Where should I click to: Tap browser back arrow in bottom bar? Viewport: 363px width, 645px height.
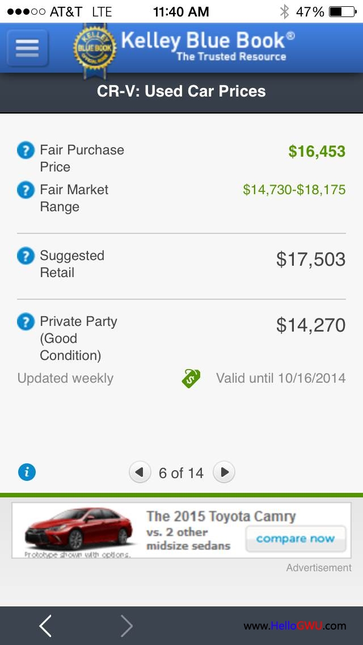[45, 626]
